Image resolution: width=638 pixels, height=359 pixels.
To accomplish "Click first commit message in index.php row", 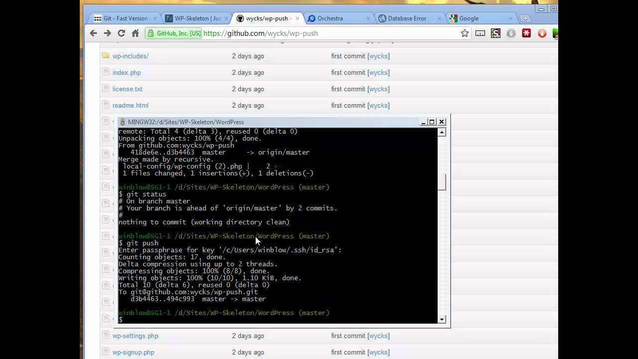I will [348, 72].
